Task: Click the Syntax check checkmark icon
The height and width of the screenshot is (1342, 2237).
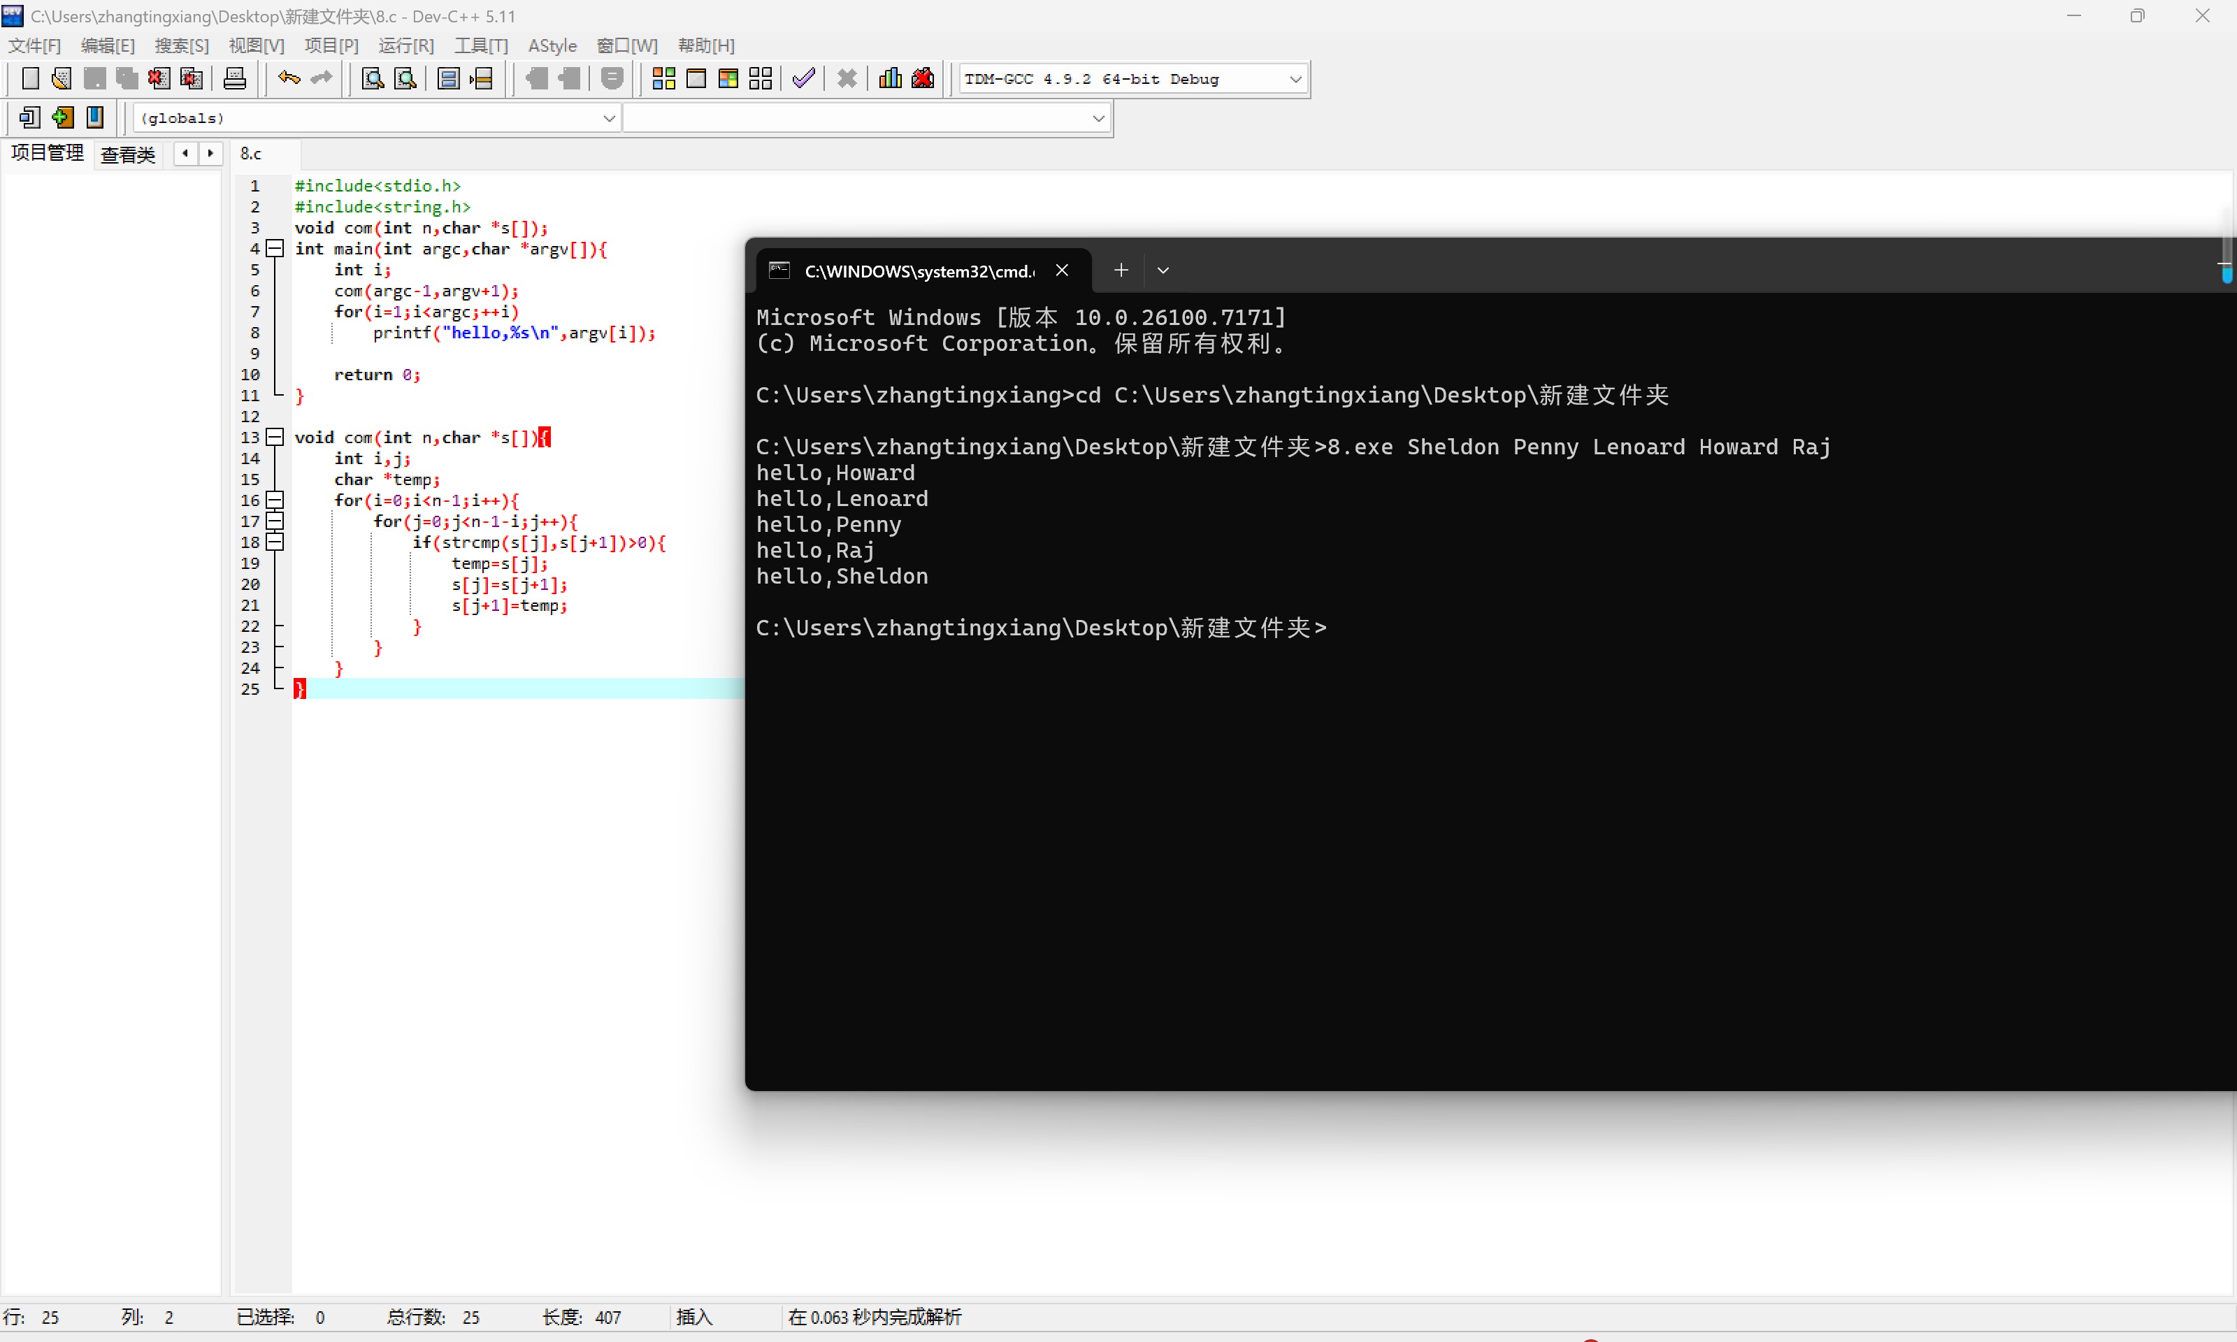Action: click(x=803, y=79)
